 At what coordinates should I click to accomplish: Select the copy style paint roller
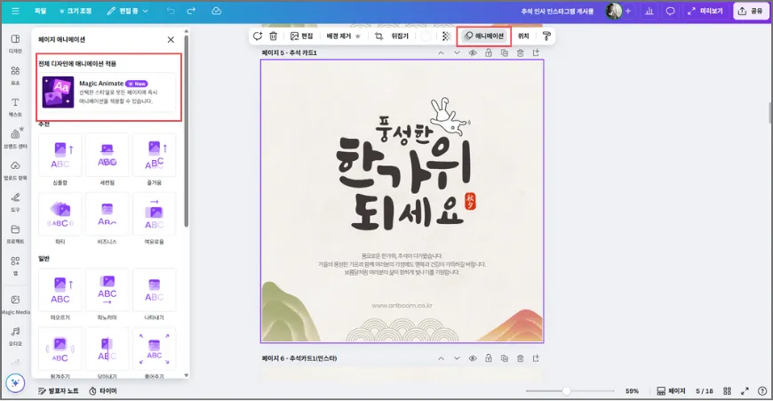pyautogui.click(x=546, y=36)
